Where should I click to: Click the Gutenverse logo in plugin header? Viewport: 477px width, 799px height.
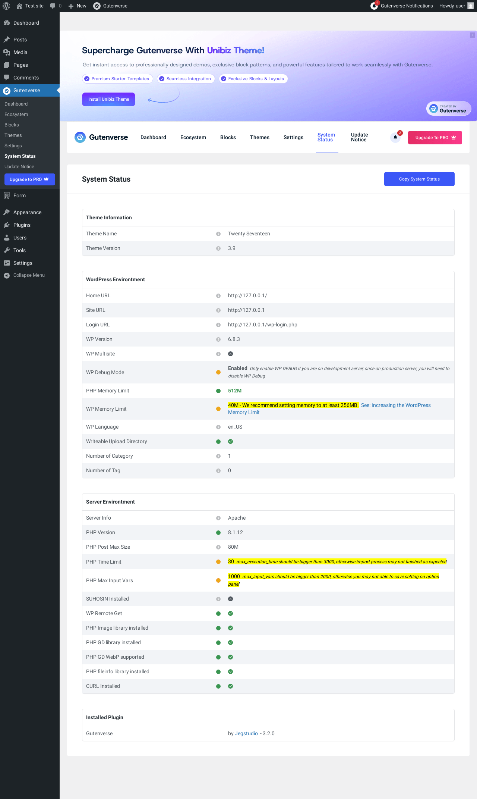point(101,137)
